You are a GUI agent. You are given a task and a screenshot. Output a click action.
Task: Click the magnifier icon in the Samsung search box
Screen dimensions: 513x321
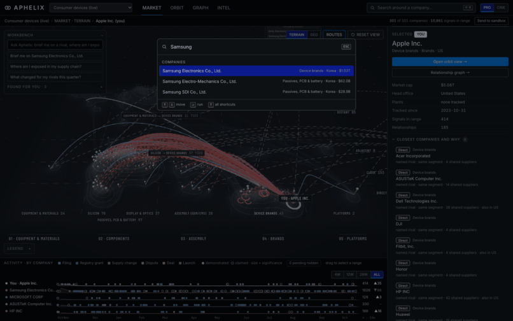164,47
